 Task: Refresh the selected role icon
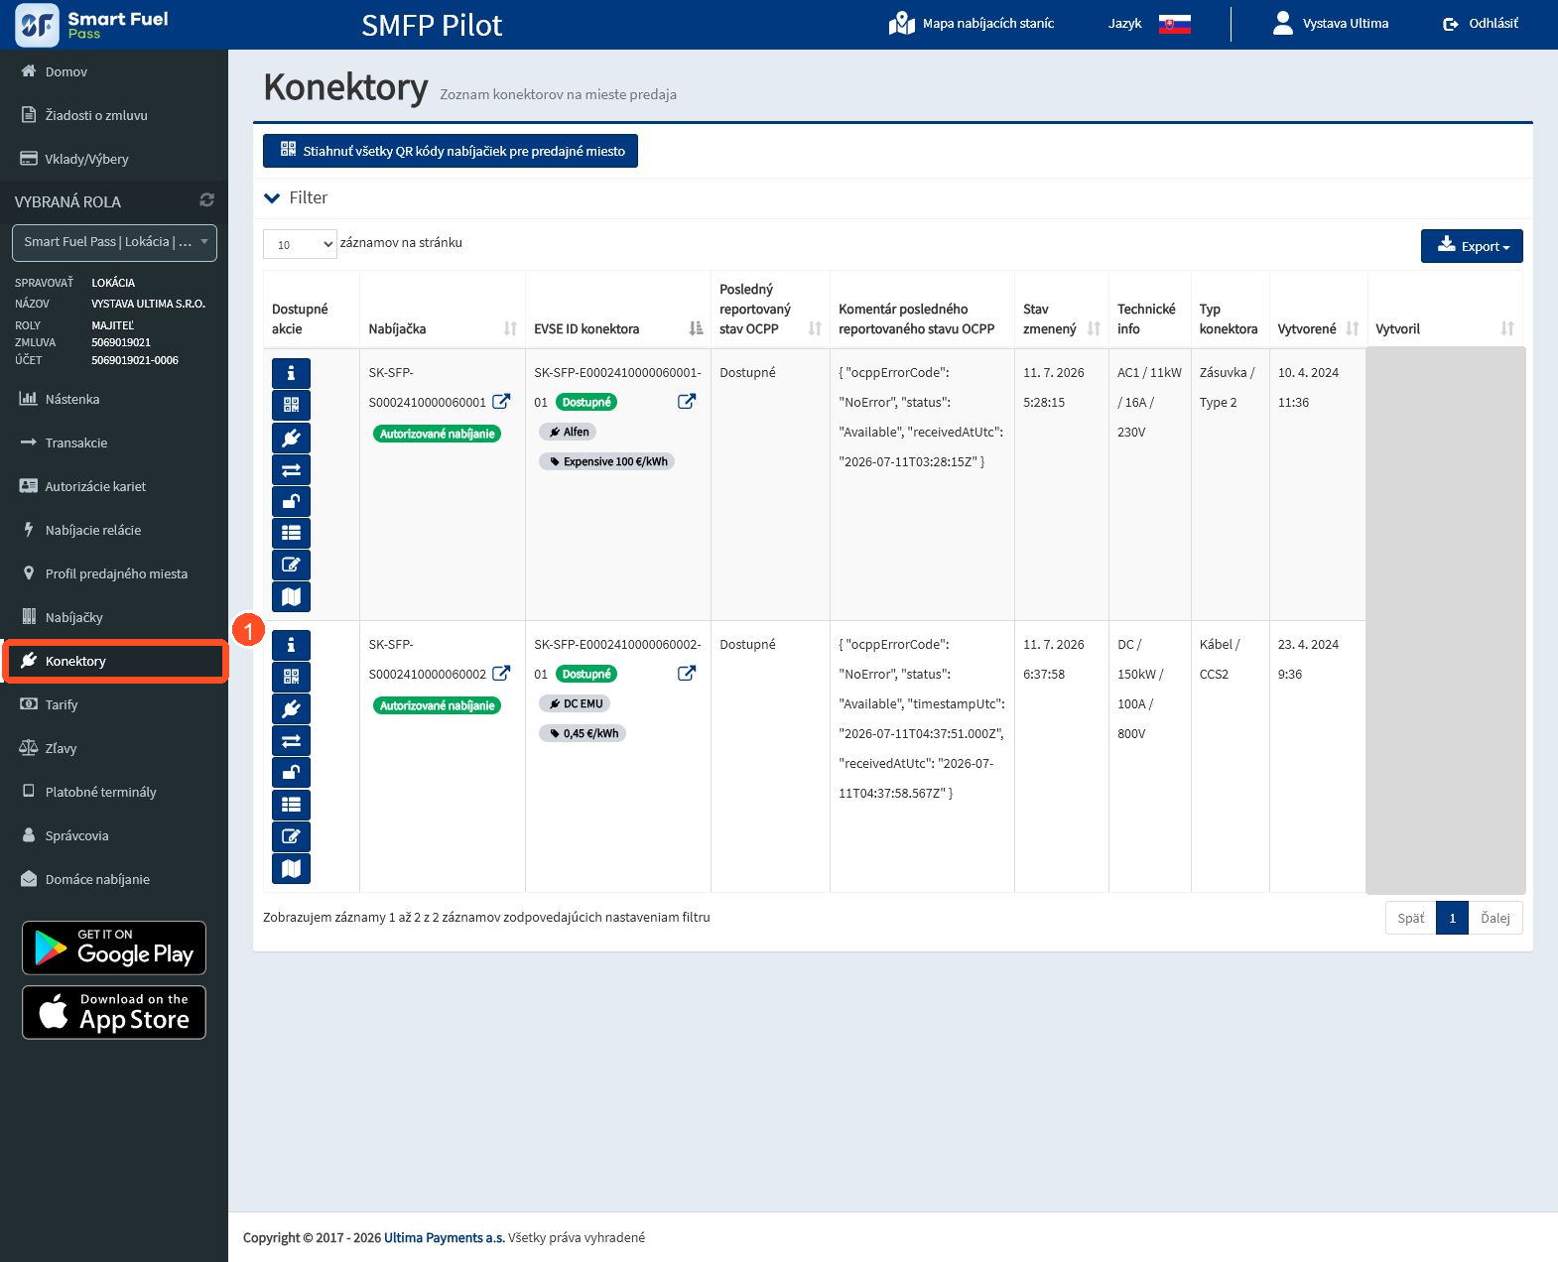(206, 200)
